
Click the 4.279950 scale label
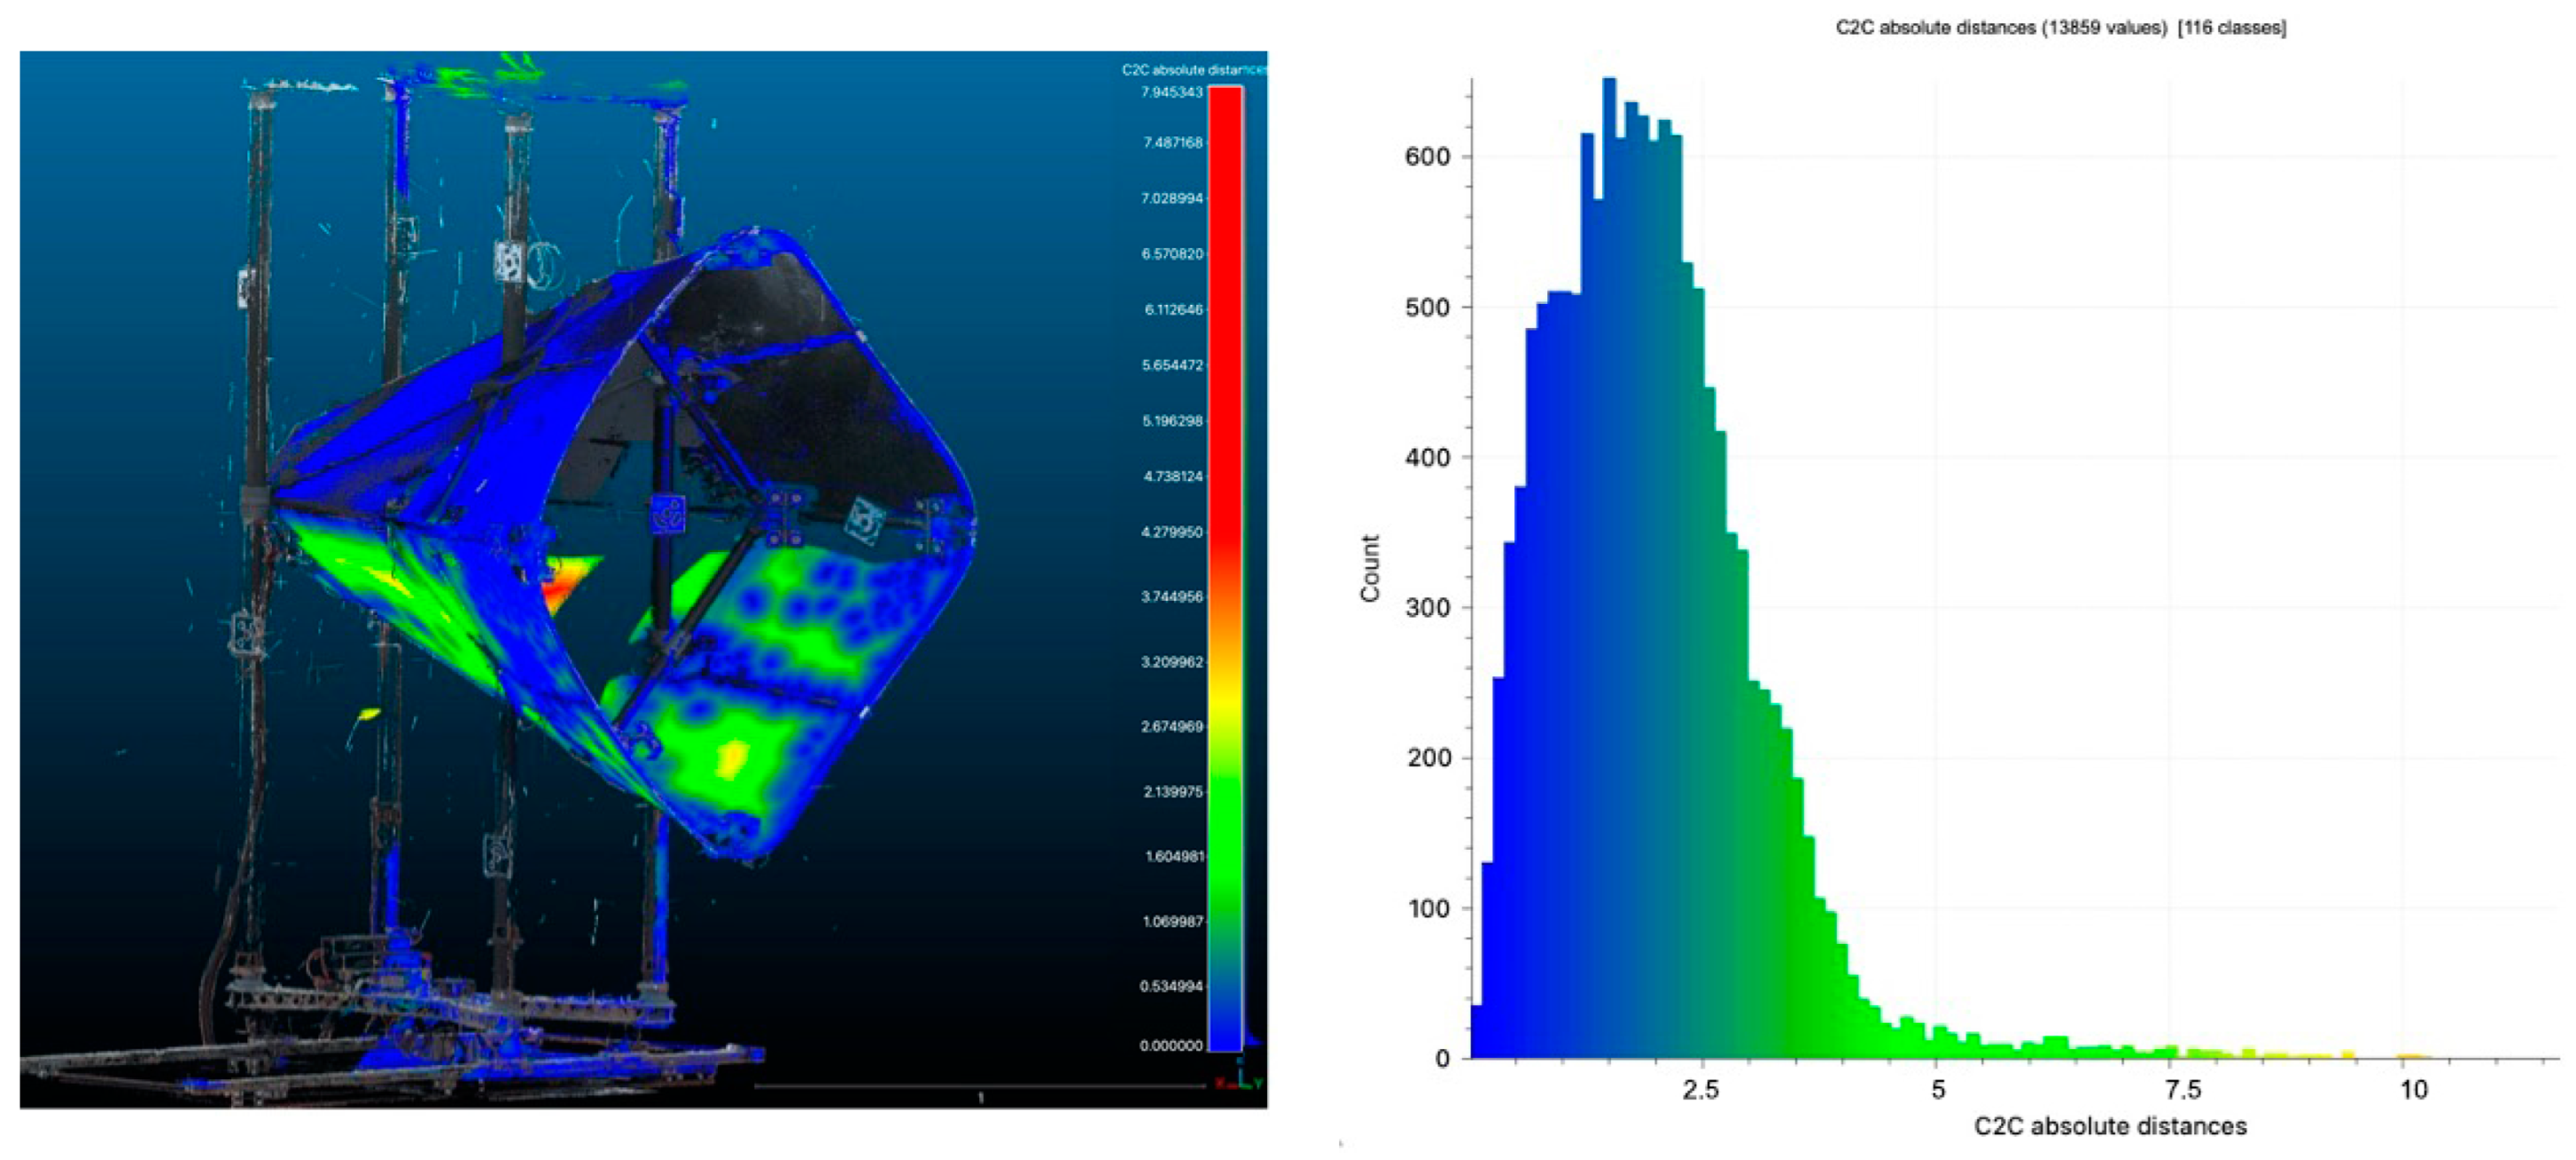[x=1172, y=532]
